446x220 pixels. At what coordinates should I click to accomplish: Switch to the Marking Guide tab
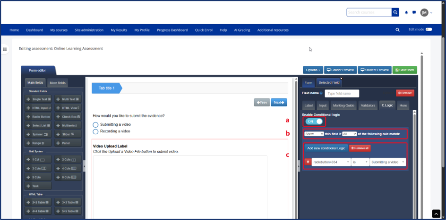pyautogui.click(x=343, y=106)
